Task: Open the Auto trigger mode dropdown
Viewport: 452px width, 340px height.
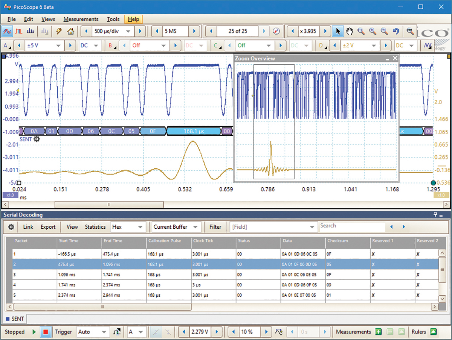Action: [104, 332]
